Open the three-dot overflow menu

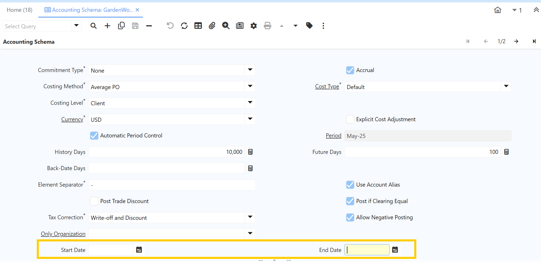[x=323, y=26]
